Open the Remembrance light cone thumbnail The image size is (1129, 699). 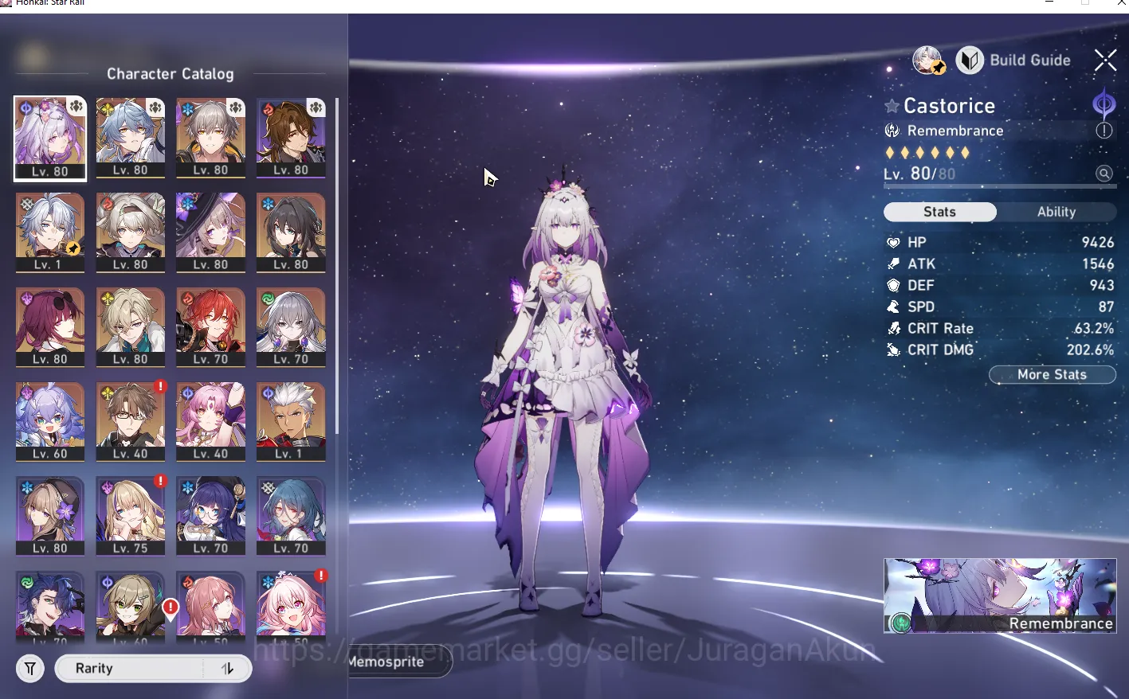pyautogui.click(x=1000, y=596)
